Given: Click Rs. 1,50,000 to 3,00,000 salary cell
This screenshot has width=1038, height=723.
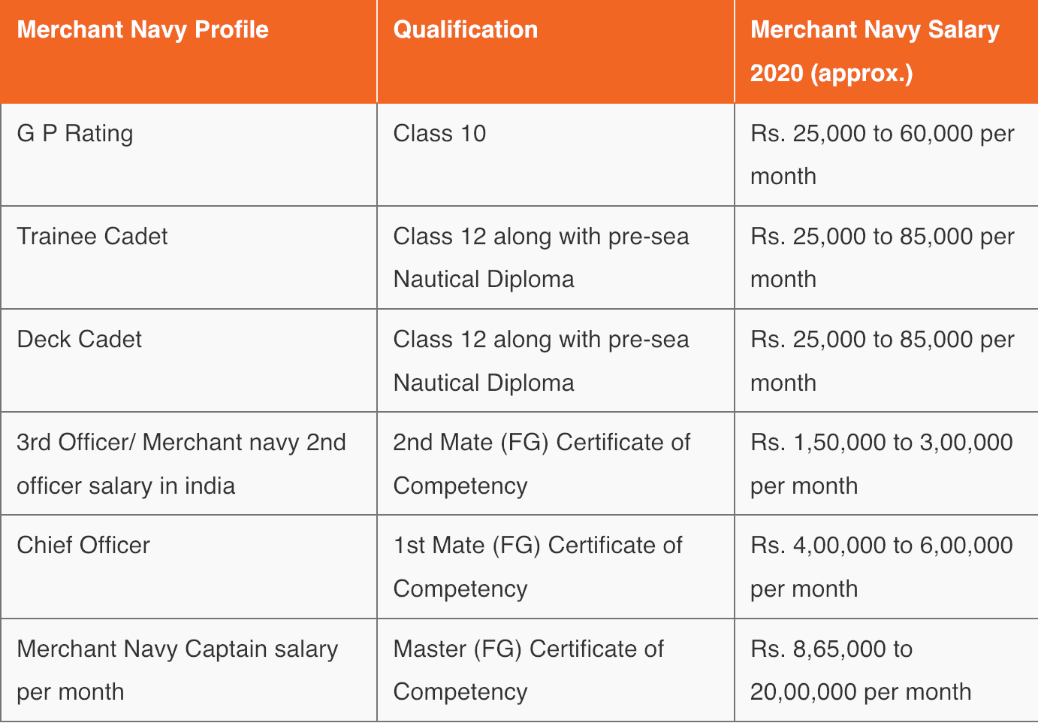Looking at the screenshot, I should (x=886, y=464).
